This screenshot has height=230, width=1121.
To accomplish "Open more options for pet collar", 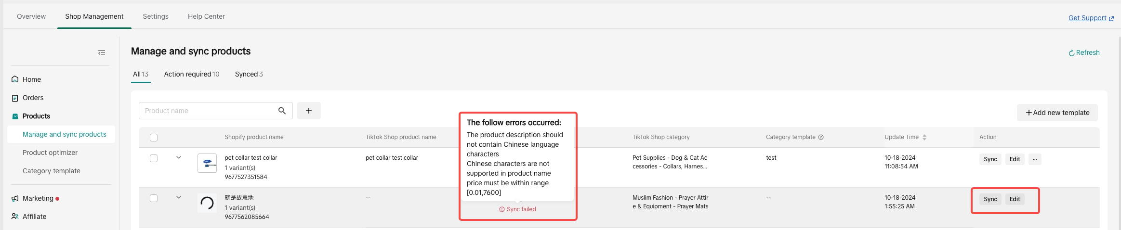I will (x=1035, y=159).
